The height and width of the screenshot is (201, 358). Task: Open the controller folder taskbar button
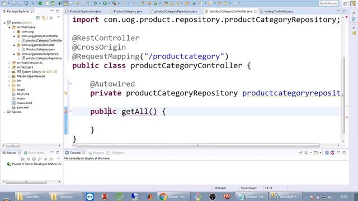tap(31, 197)
